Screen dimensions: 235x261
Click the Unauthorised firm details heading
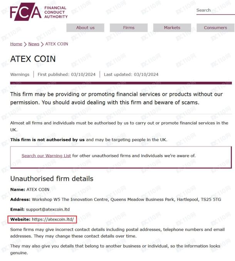[52, 179]
